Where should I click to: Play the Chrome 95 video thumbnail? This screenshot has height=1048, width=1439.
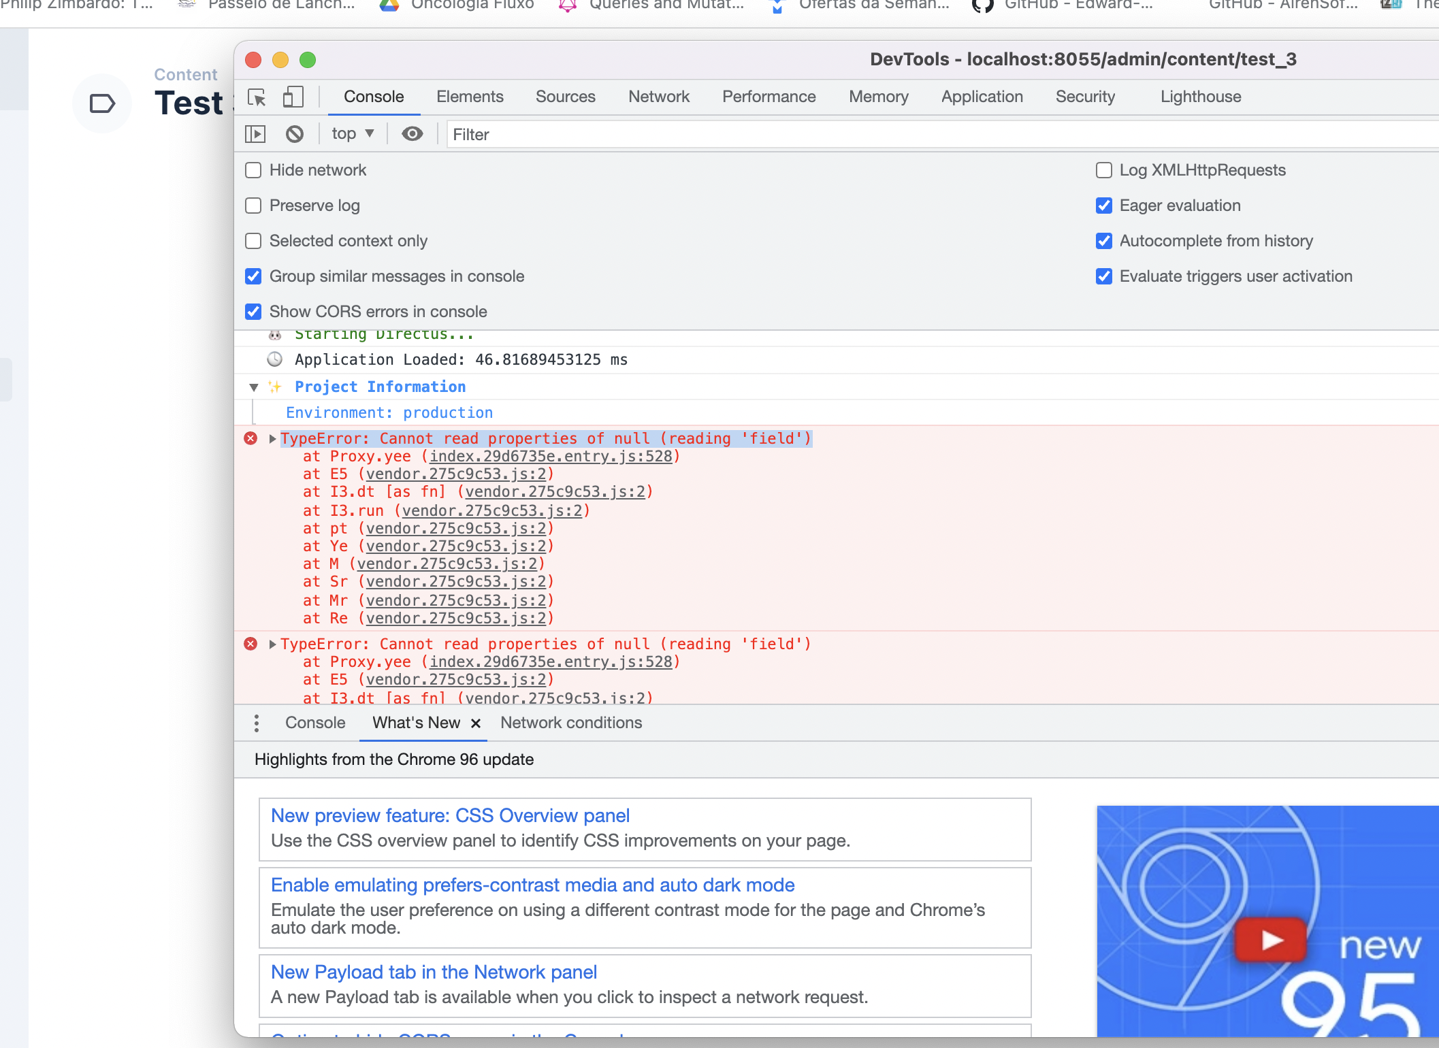[1270, 940]
